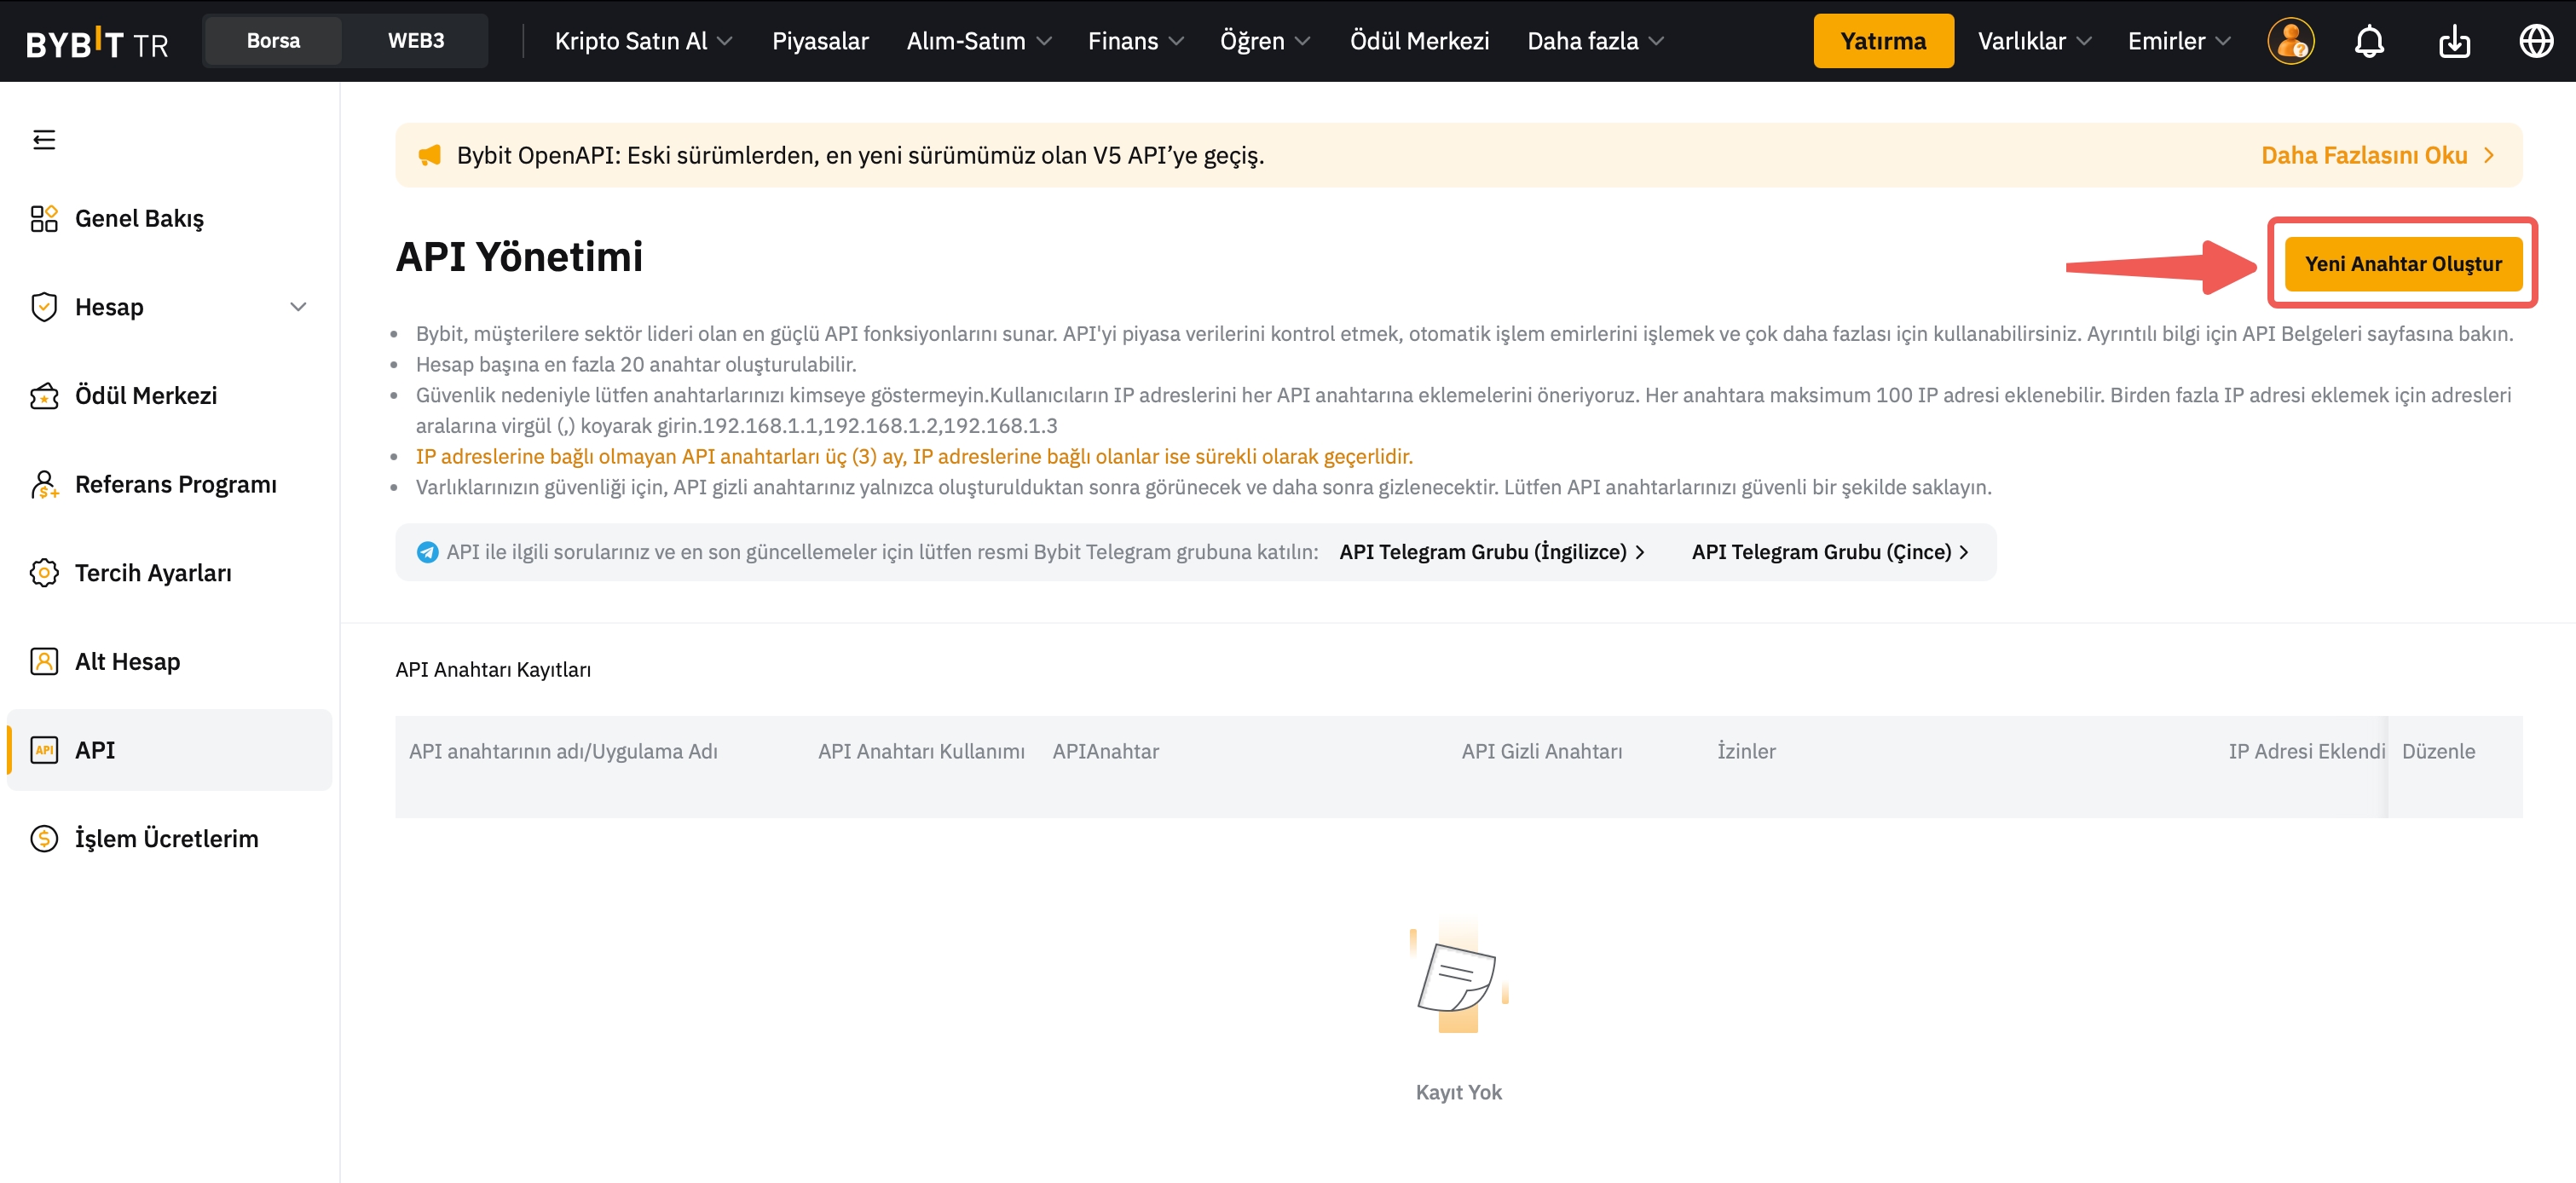Open İşlem Ücretlerim sidebar item
Viewport: 2576px width, 1183px height.
point(166,838)
